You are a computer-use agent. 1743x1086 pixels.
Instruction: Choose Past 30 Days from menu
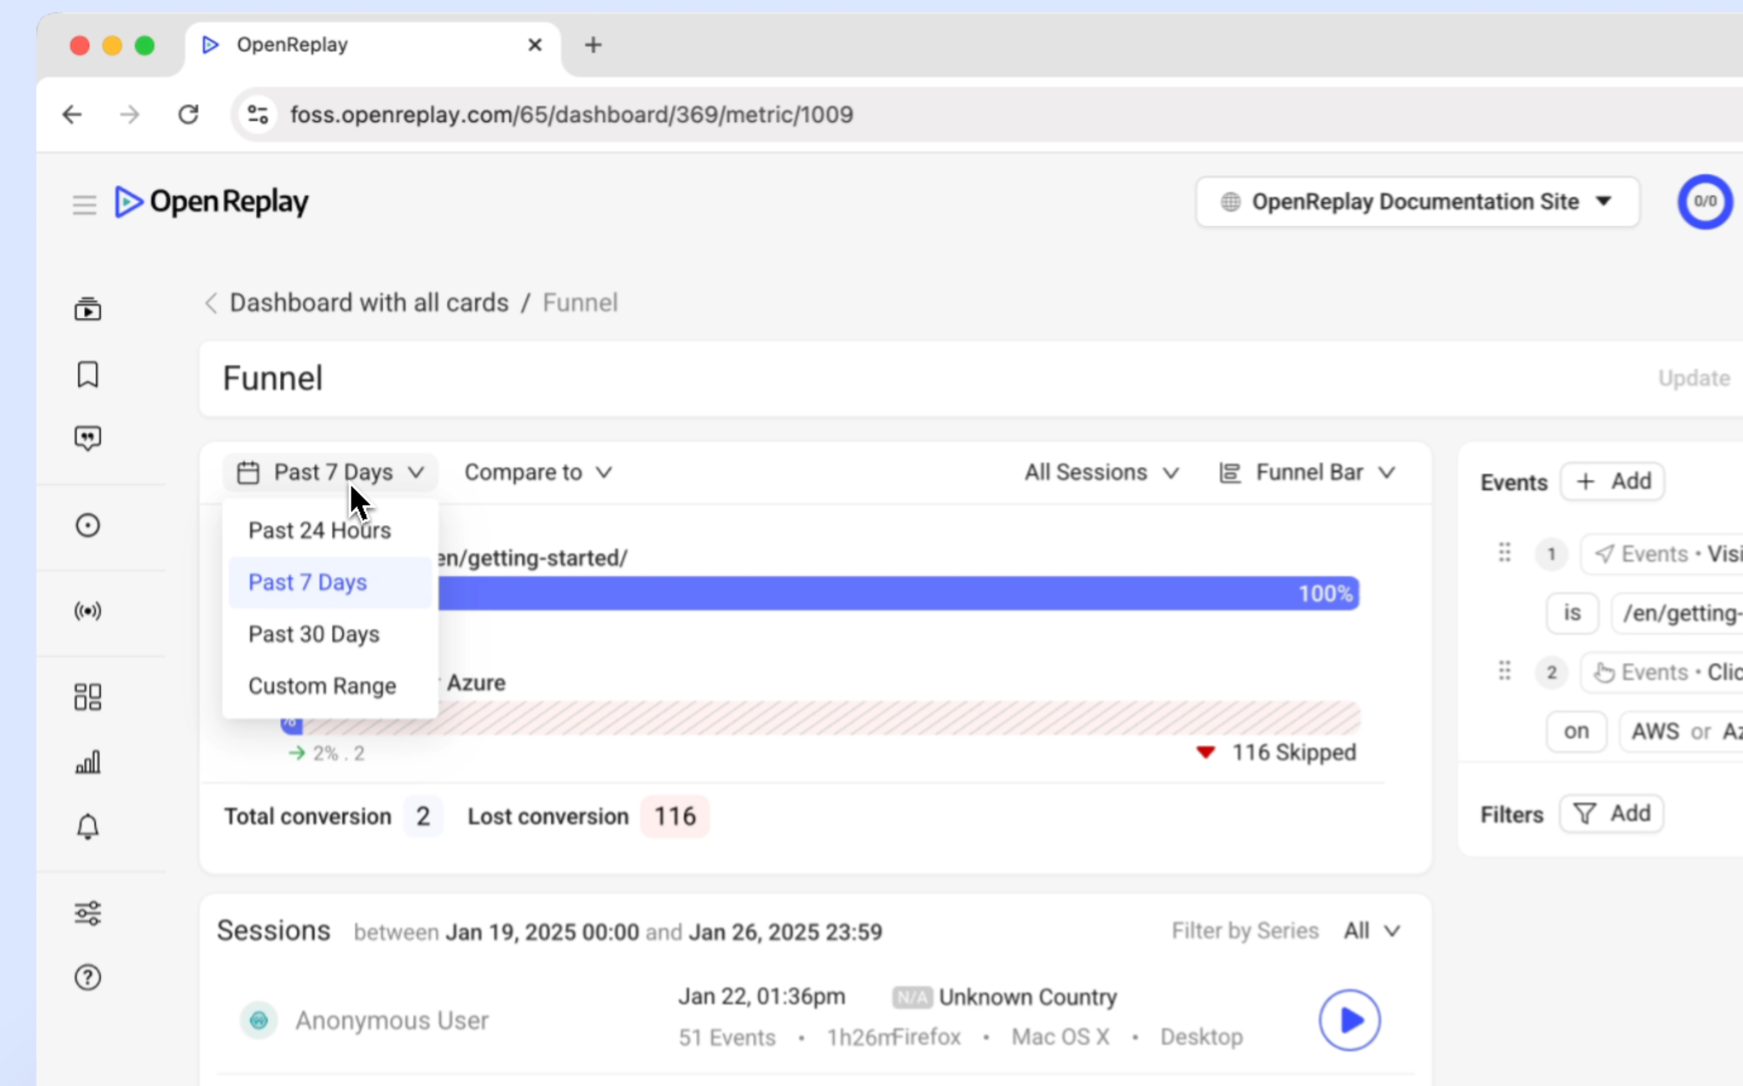pyautogui.click(x=314, y=634)
